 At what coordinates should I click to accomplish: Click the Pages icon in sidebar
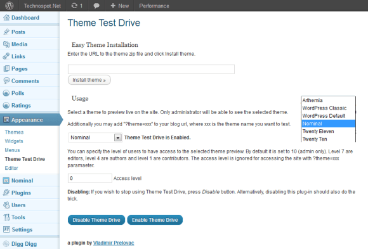(x=6, y=68)
